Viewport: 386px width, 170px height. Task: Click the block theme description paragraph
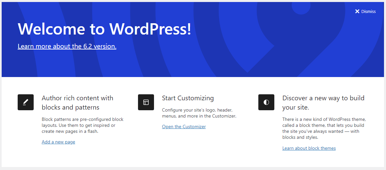click(x=323, y=128)
